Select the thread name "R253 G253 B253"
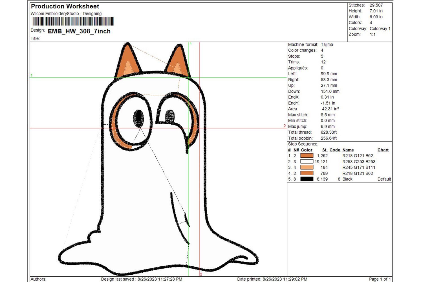 click(x=359, y=162)
